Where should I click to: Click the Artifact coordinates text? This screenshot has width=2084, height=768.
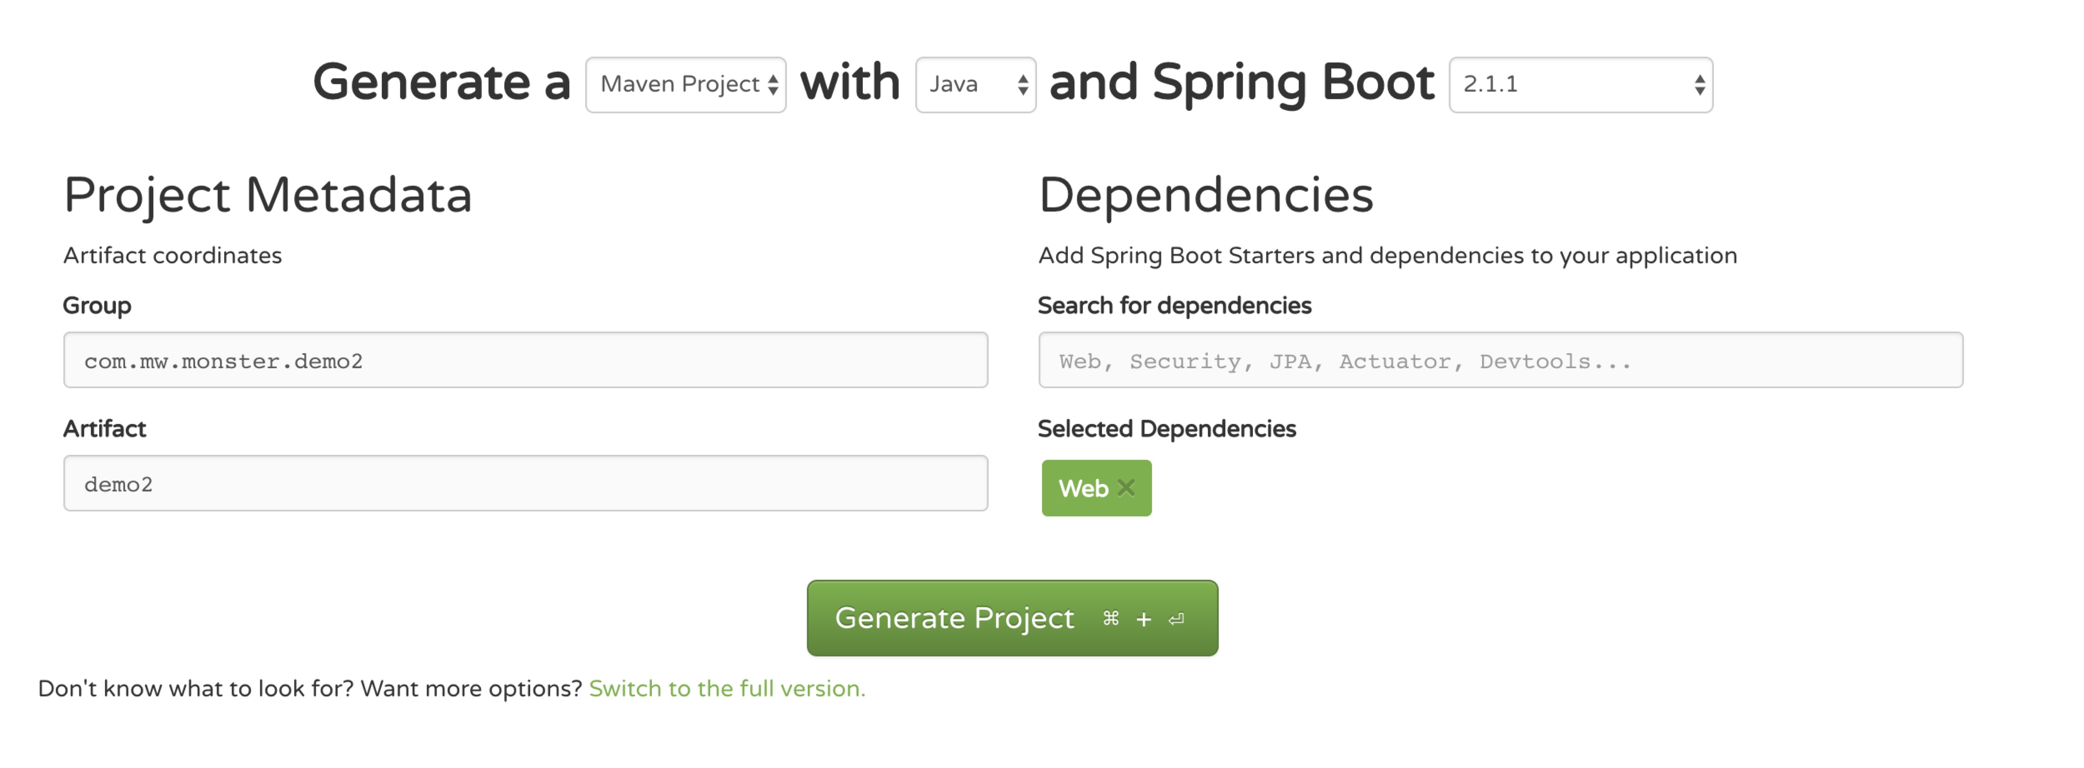172,255
